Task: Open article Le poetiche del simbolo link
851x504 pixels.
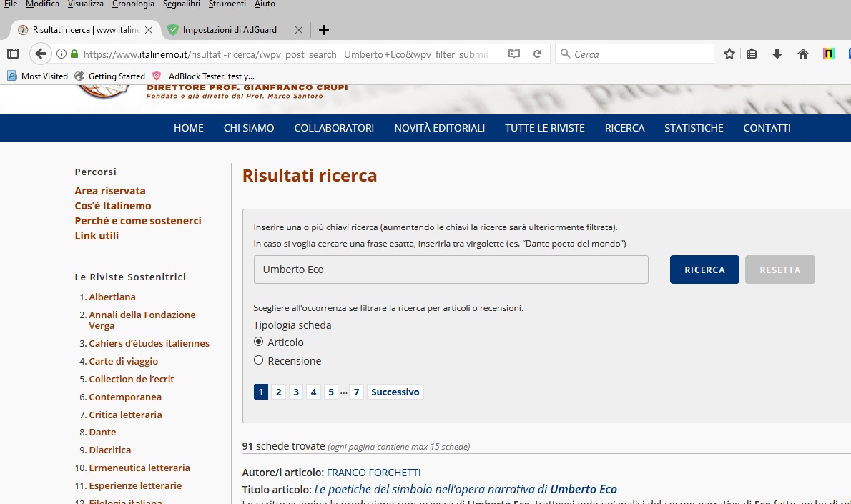Action: (x=466, y=490)
